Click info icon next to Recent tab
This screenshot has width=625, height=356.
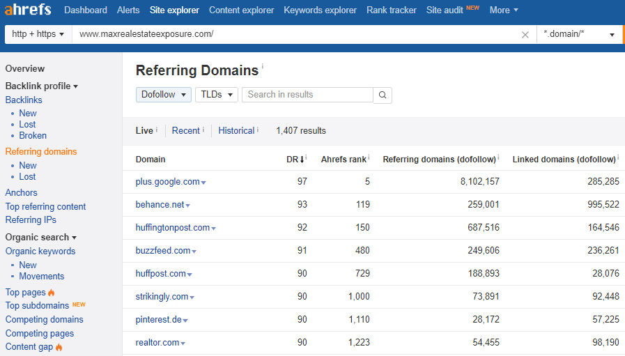tap(203, 129)
